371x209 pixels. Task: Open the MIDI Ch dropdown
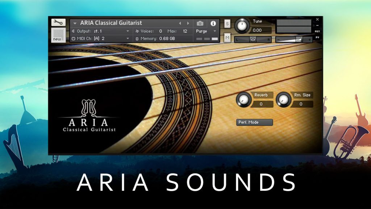(101, 38)
